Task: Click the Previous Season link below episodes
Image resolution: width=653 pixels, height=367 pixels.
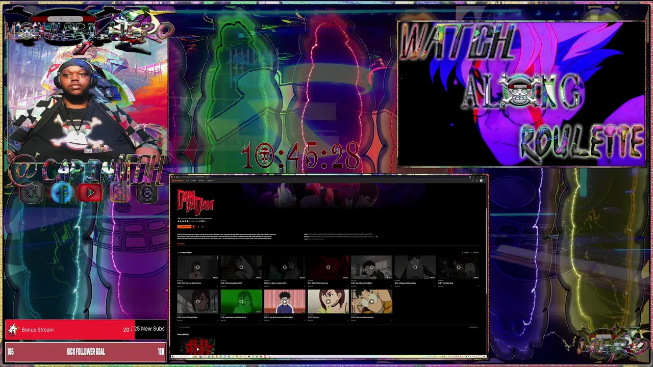Action: 184,327
